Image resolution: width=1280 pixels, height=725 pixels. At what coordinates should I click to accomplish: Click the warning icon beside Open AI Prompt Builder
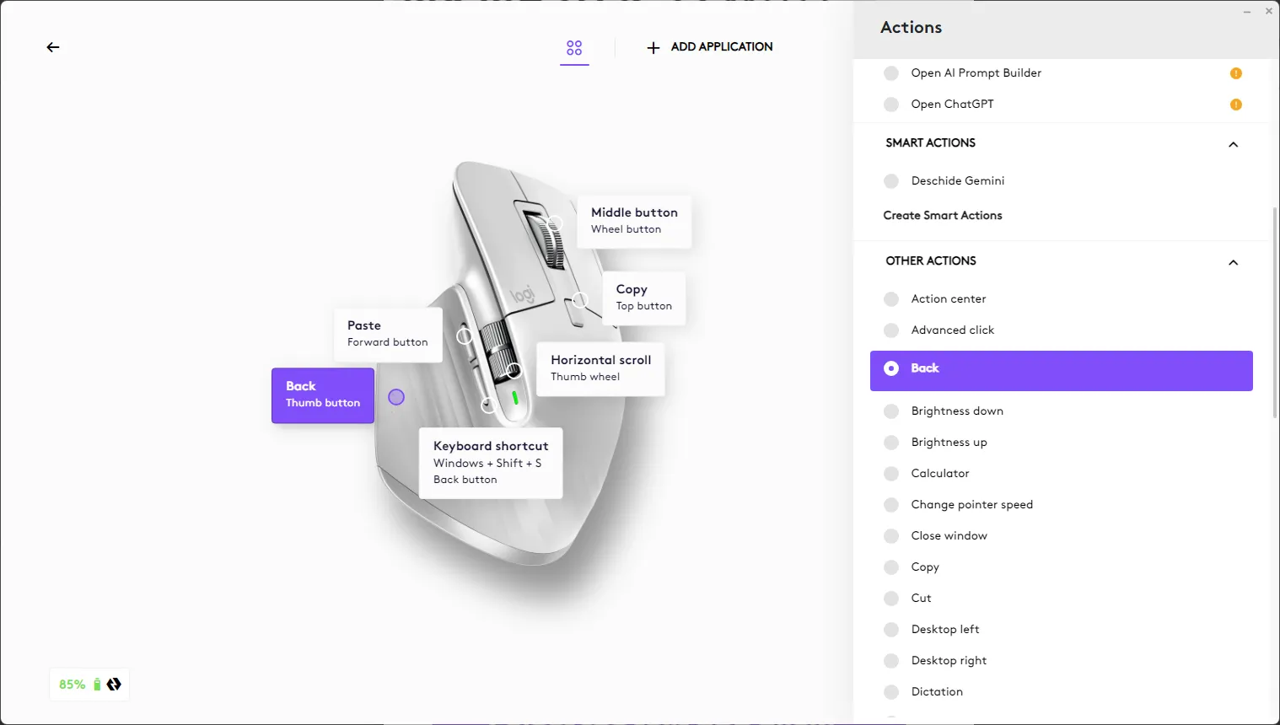[1236, 73]
